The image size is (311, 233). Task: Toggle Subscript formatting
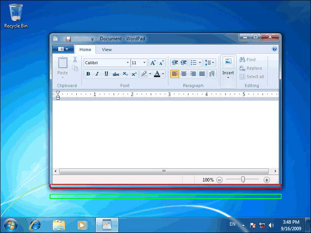pyautogui.click(x=125, y=74)
